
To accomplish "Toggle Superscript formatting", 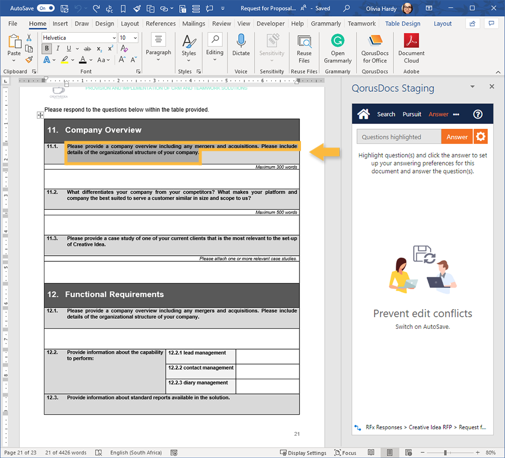I will [110, 48].
